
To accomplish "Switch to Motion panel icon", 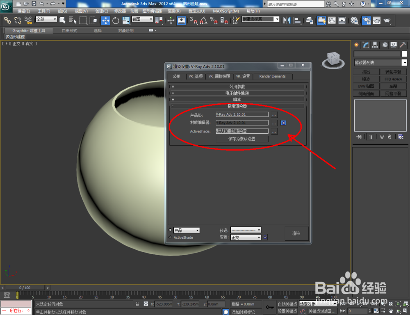I will (x=385, y=45).
